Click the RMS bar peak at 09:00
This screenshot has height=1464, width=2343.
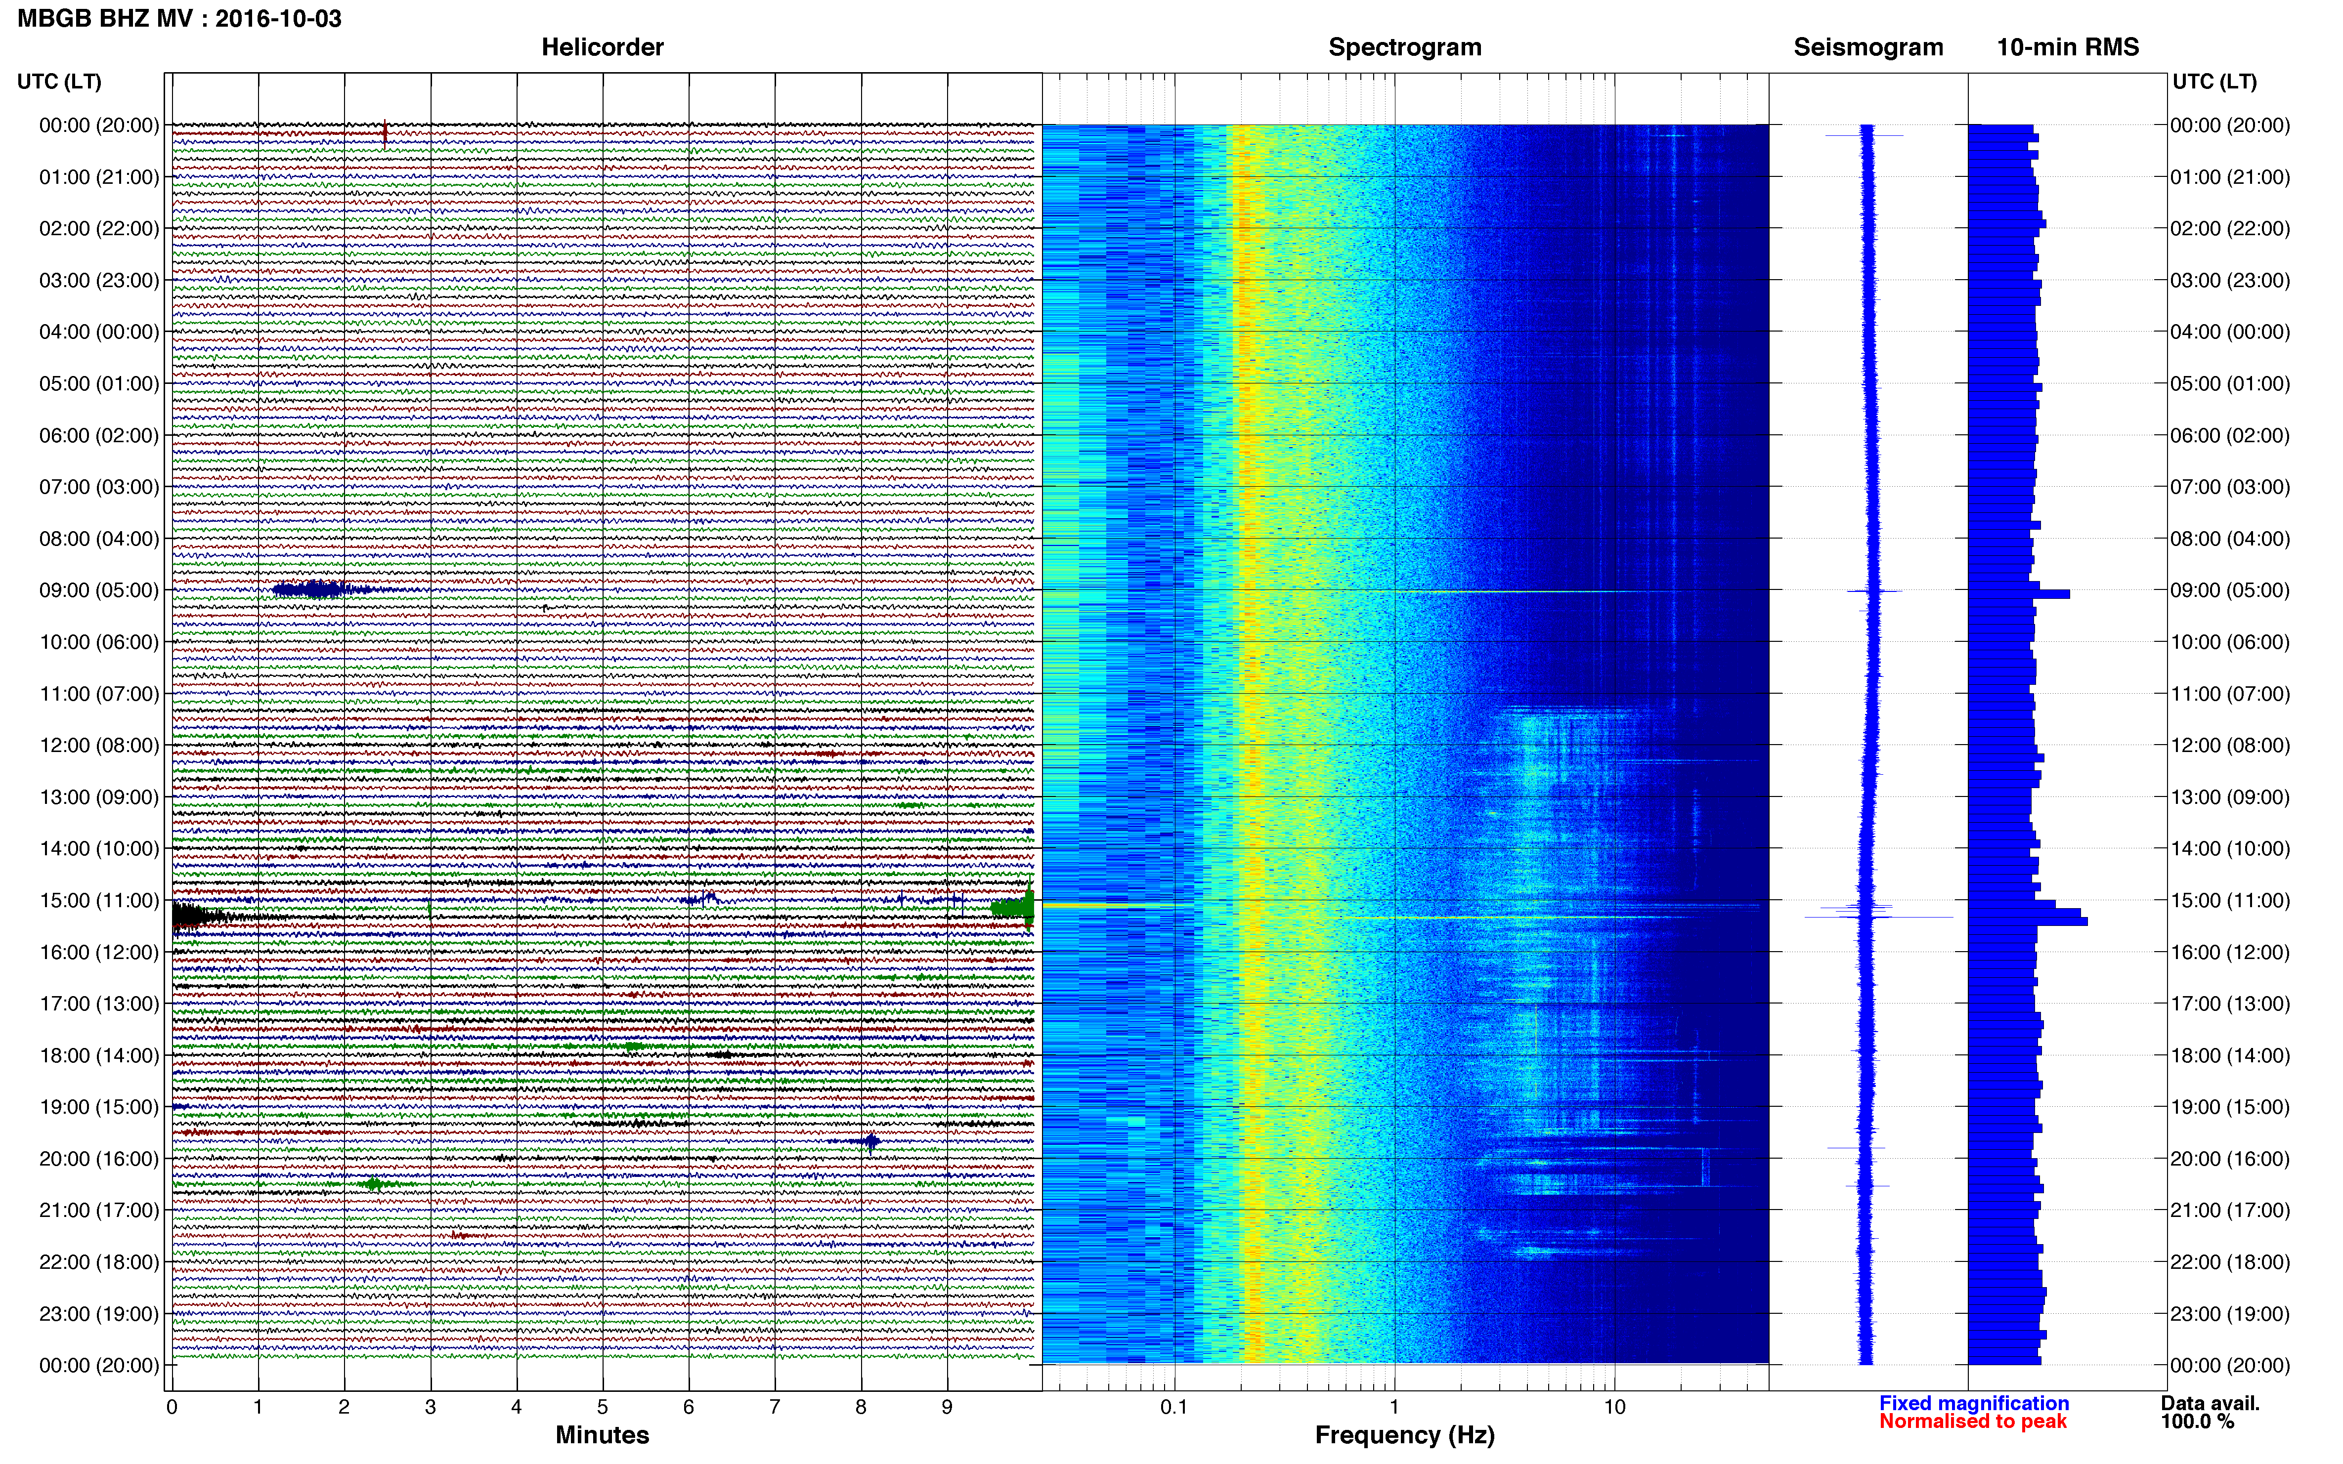click(2020, 593)
